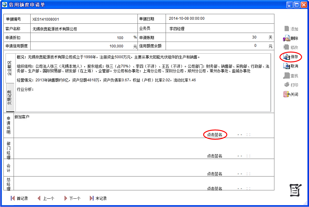Click 点击签名 for the 部门经理 signature

click(x=215, y=156)
